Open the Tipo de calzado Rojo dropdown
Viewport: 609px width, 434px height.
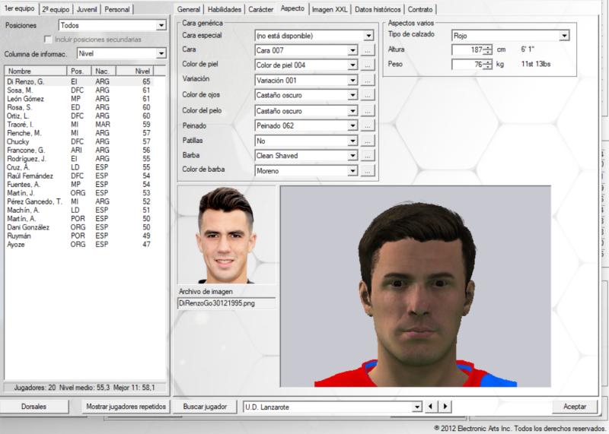(x=564, y=36)
